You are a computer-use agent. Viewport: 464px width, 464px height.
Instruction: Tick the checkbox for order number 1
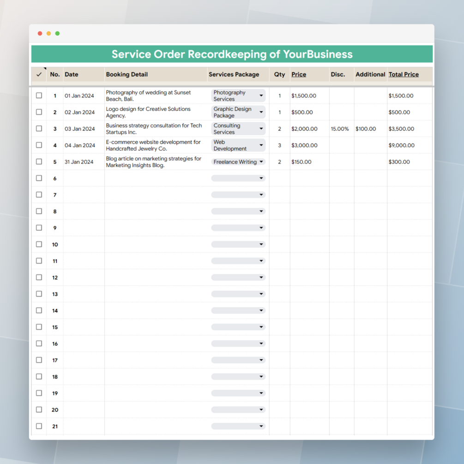point(39,96)
